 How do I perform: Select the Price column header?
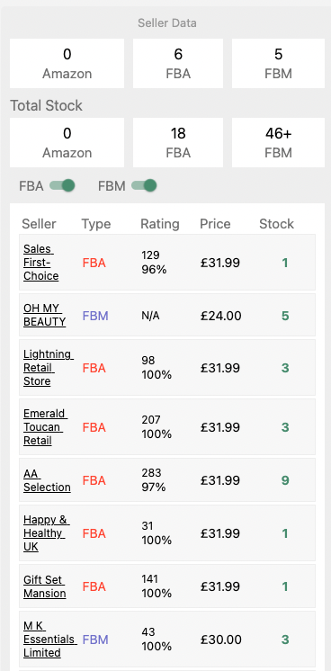(x=215, y=224)
